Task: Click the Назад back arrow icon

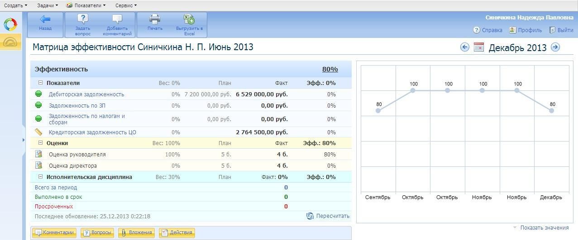Action: tap(45, 19)
